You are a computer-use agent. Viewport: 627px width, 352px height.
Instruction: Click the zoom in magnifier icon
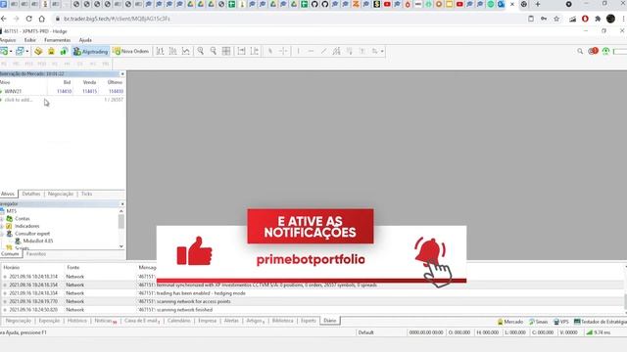click(200, 51)
